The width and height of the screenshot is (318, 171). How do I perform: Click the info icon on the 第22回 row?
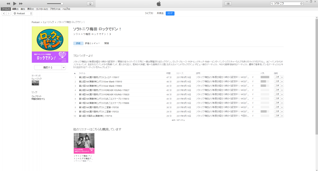pos(253,82)
